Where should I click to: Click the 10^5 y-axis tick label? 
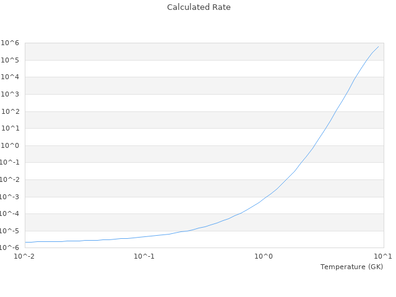tap(11, 60)
